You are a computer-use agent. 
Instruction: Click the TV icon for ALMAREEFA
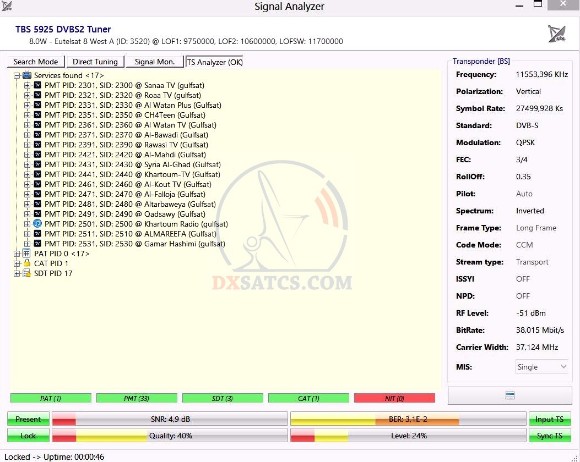coord(37,233)
